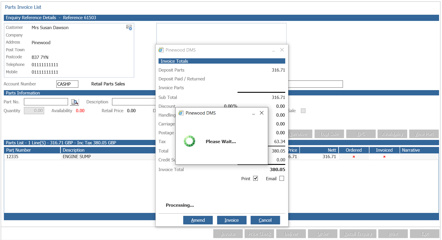
Task: Click the Ordered column header
Action: [x=354, y=150]
